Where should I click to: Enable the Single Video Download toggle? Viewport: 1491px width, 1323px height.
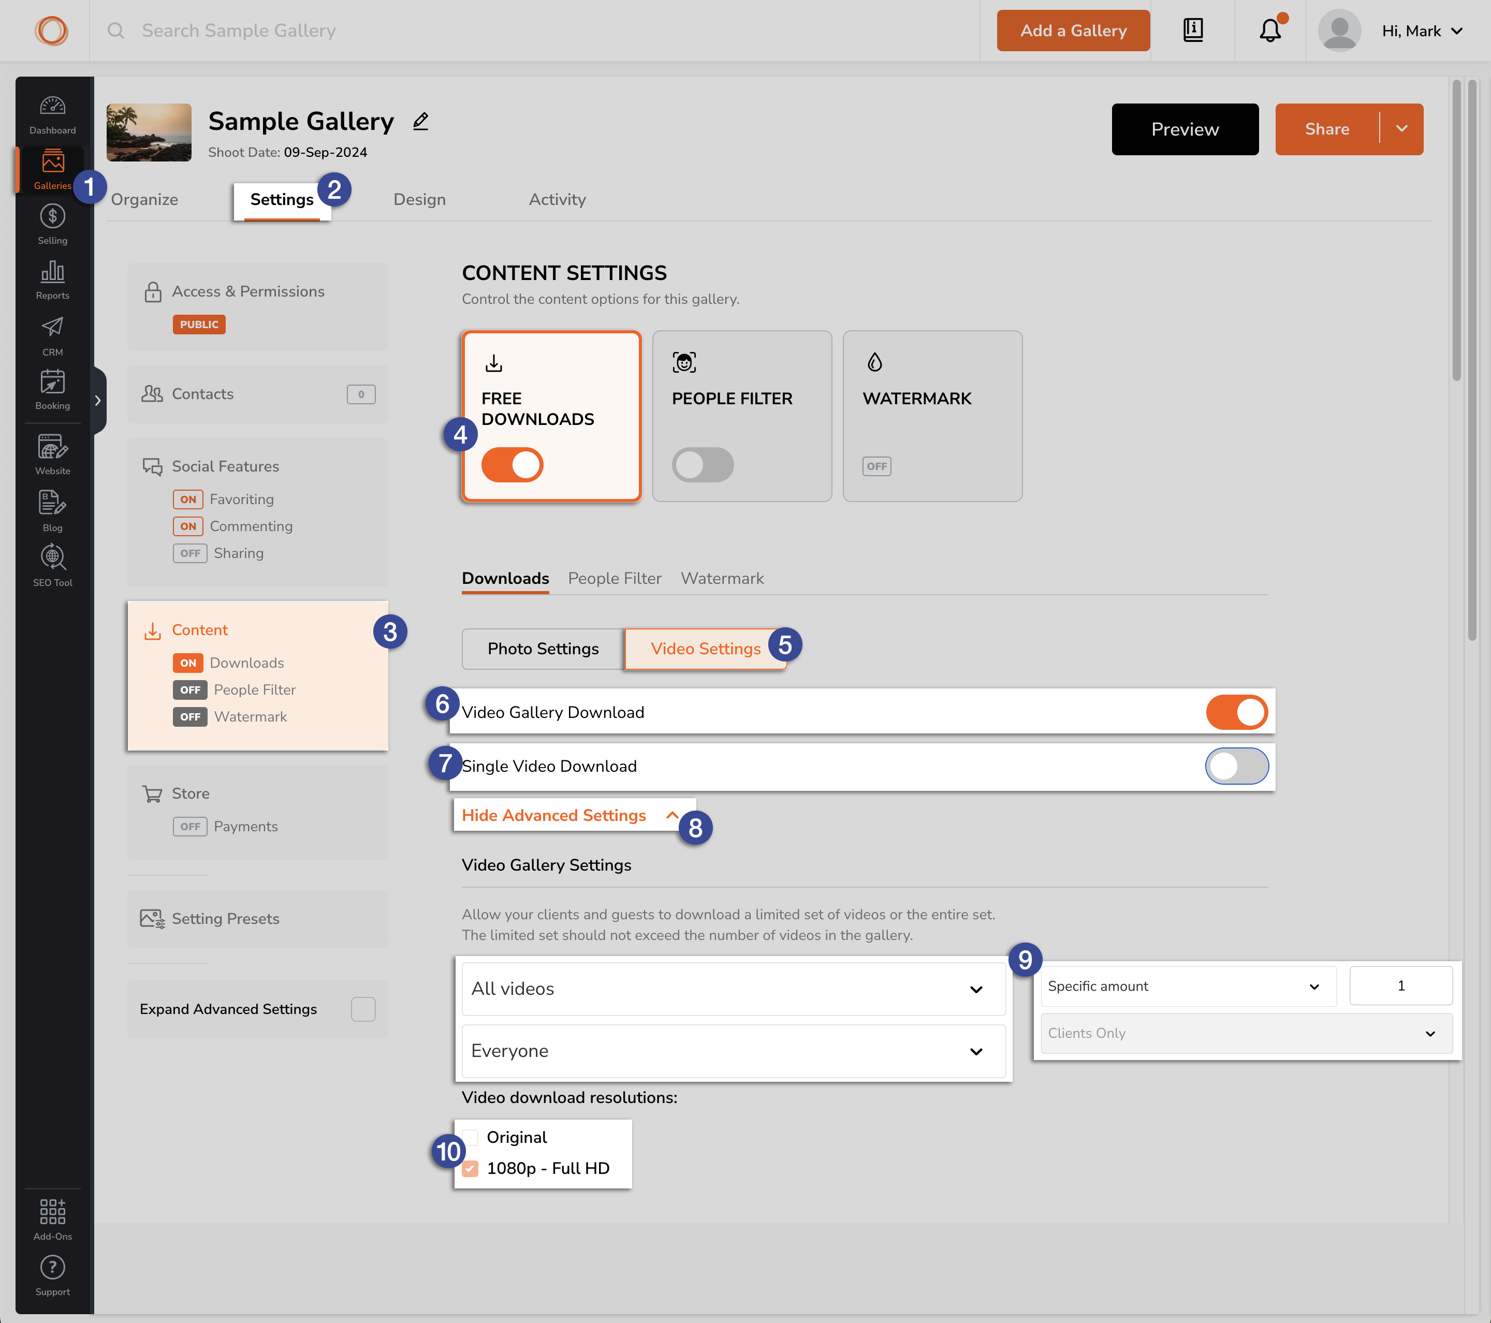[x=1236, y=766]
